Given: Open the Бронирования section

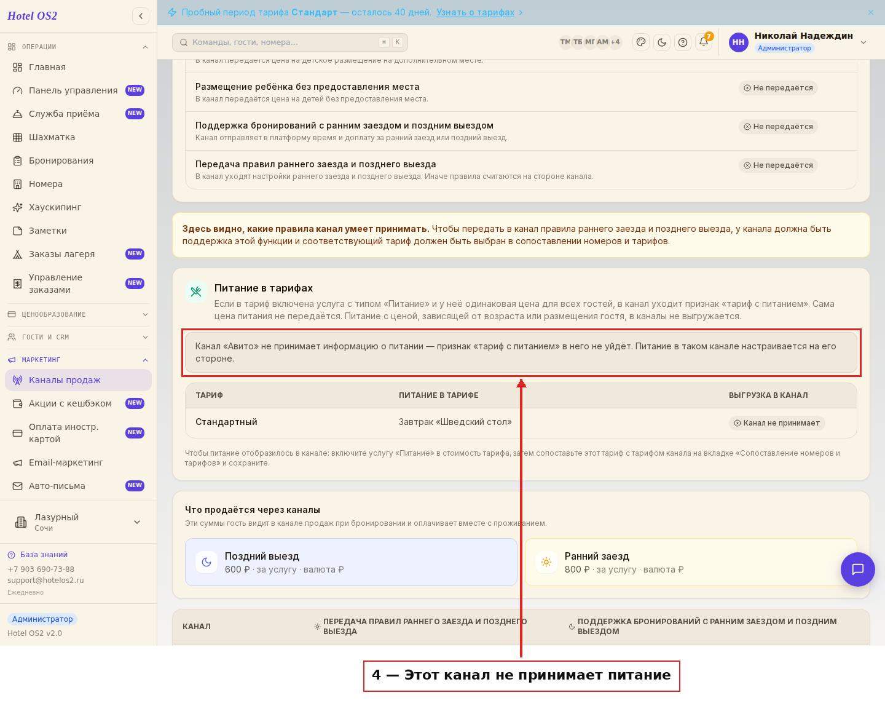Looking at the screenshot, I should click(x=78, y=161).
